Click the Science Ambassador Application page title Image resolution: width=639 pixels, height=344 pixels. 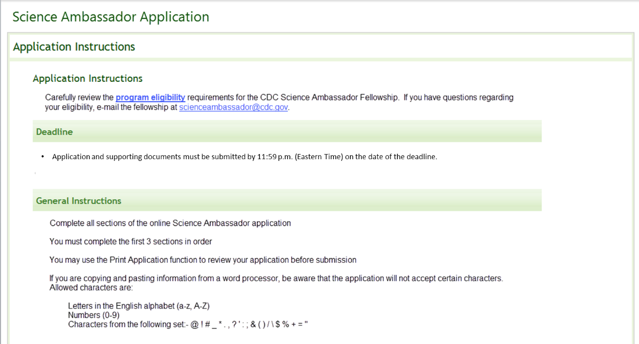[110, 17]
